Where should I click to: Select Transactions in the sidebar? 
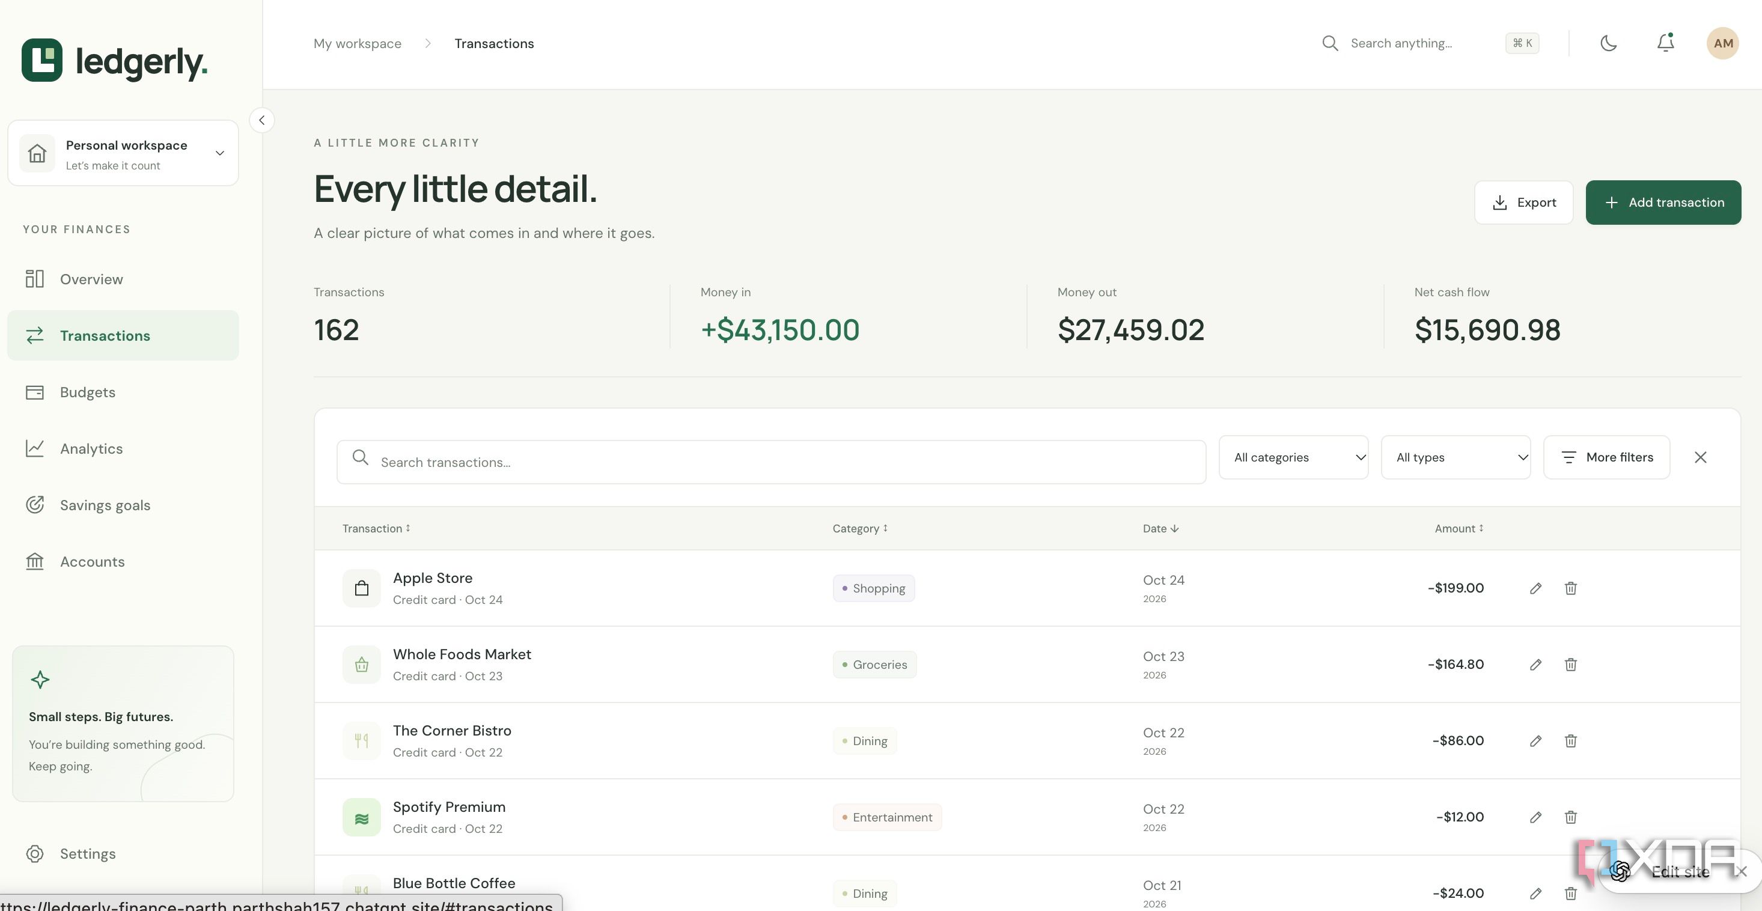(x=123, y=336)
